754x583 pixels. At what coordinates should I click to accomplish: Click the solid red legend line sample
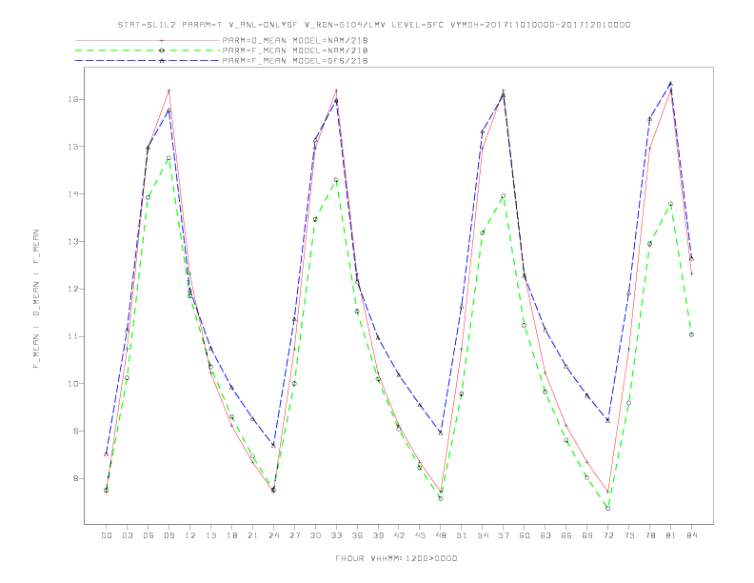148,40
